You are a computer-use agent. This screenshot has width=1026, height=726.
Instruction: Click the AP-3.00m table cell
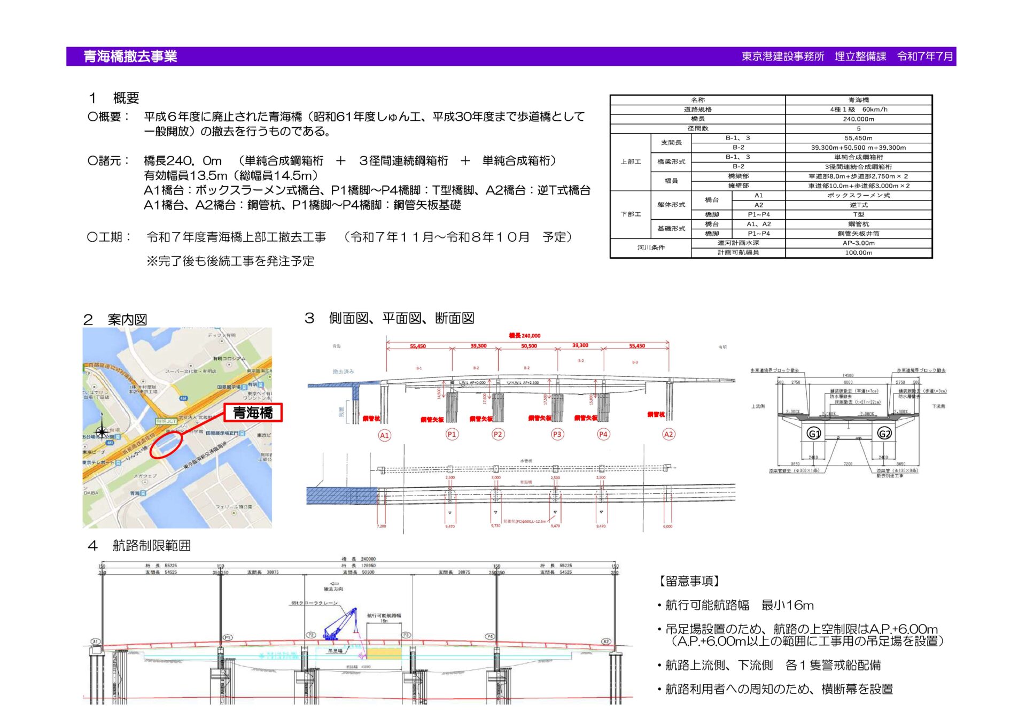click(859, 243)
